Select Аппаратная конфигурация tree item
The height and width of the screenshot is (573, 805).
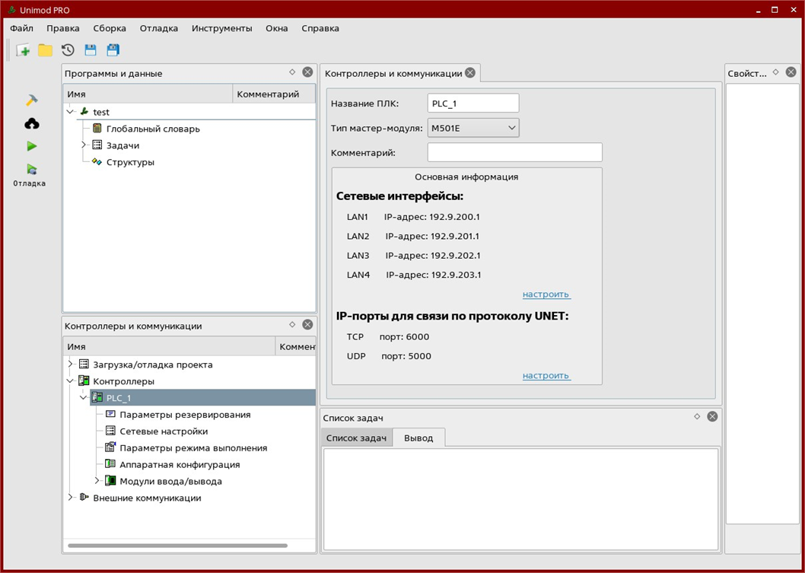click(x=180, y=465)
